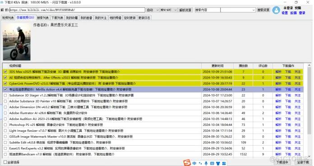314x166 pixels.
Task: Open the Sogou soft keyboard icon
Action: point(212,163)
